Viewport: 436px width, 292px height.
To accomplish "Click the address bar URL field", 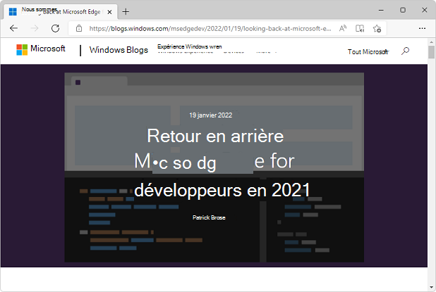I will pos(210,28).
